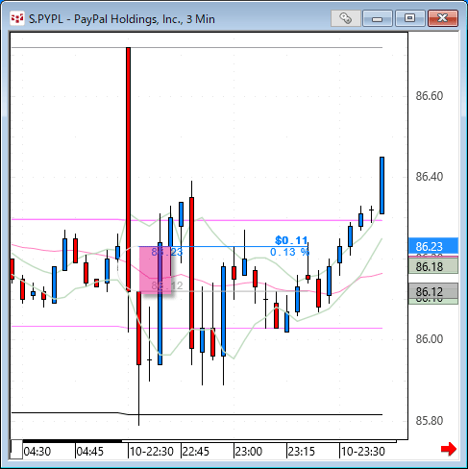Select the pink shaded measurement box

155,270
